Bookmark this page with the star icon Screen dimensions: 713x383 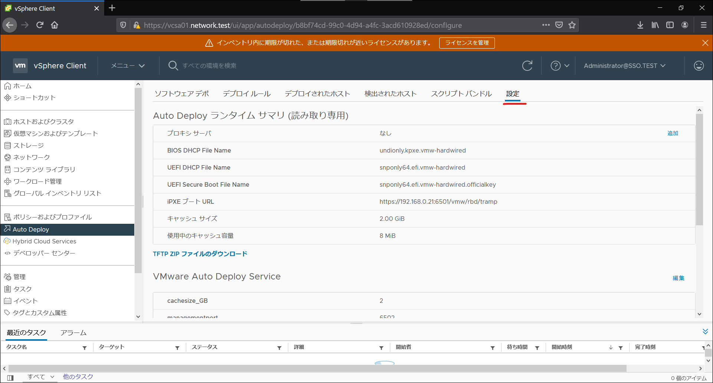(x=572, y=25)
